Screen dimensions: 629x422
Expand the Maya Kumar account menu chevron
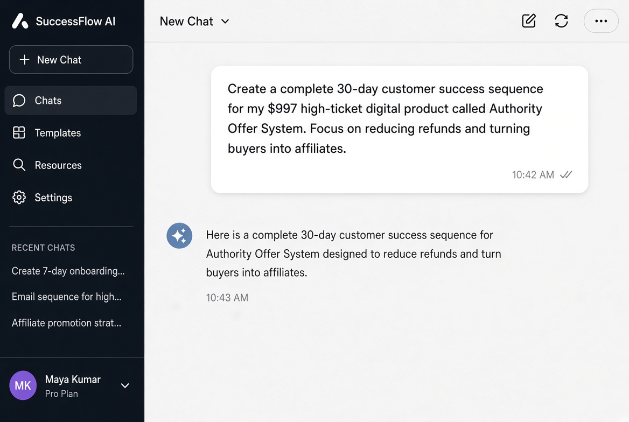click(125, 385)
